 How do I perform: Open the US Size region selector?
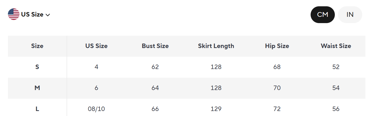[32, 14]
